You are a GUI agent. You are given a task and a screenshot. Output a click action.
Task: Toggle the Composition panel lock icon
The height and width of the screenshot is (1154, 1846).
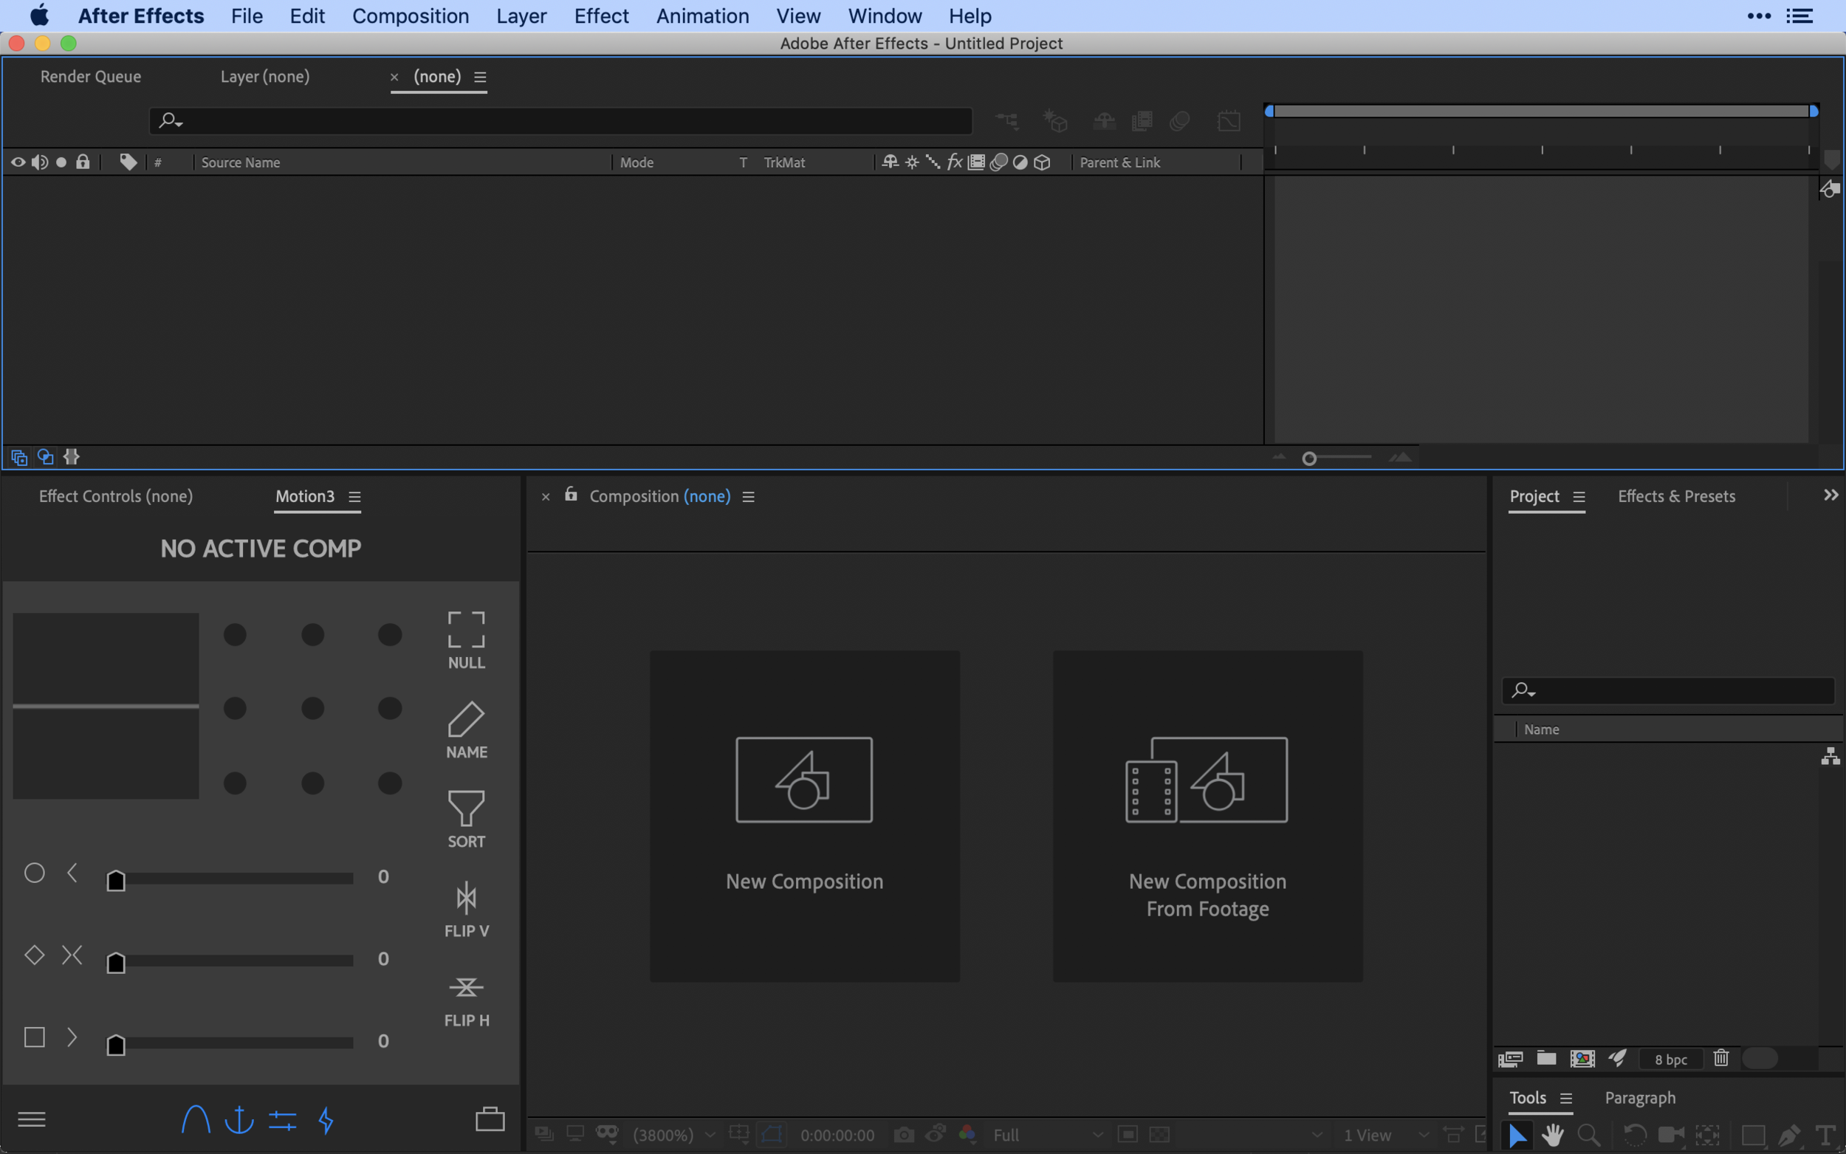(571, 495)
